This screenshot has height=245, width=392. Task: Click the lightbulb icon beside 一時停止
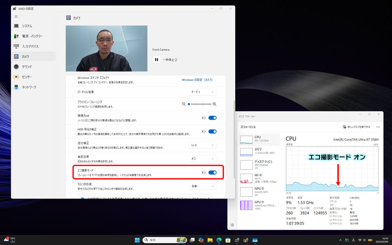click(x=176, y=60)
